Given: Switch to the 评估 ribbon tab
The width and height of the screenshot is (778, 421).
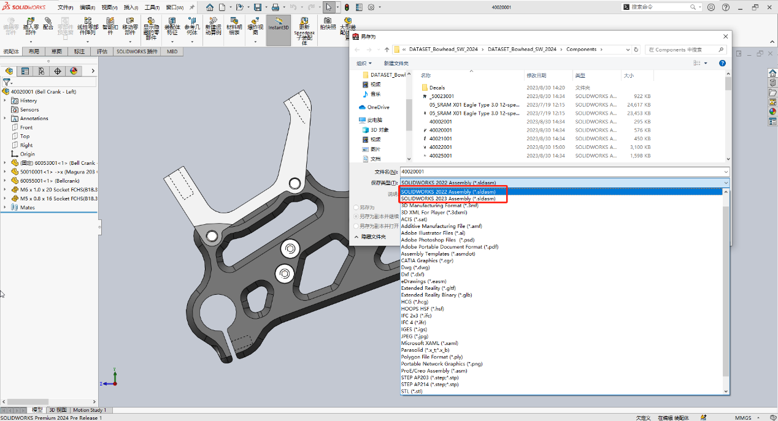Looking at the screenshot, I should point(102,51).
